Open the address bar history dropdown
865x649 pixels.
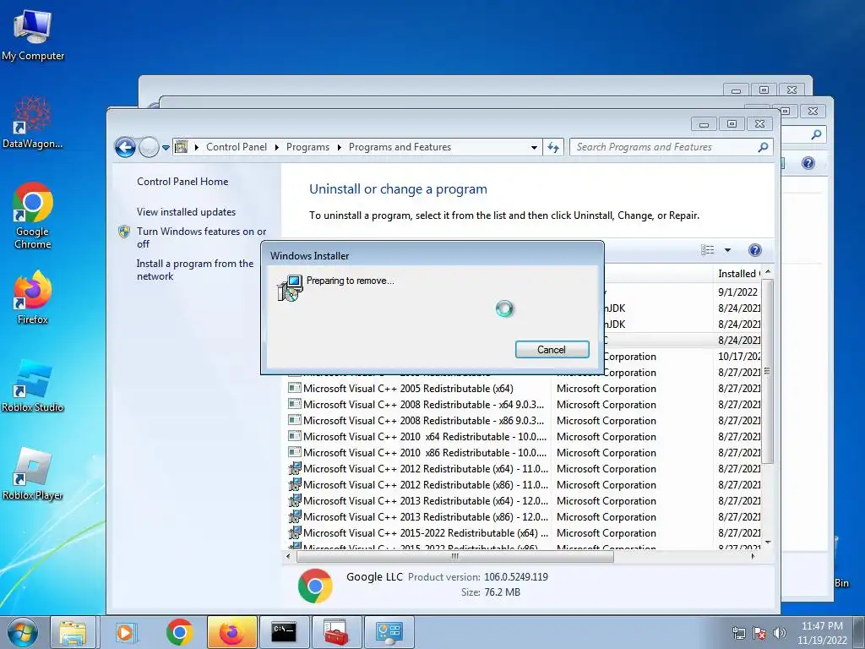tap(534, 147)
